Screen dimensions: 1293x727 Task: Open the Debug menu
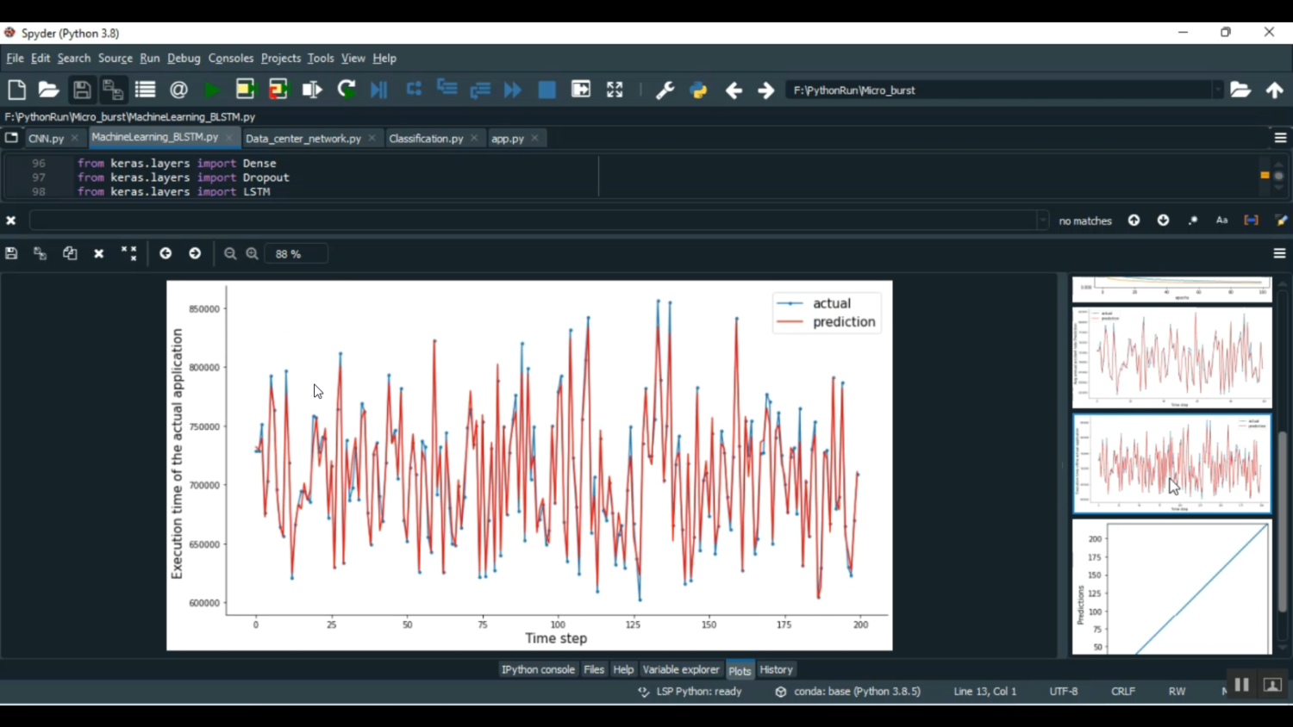(184, 58)
